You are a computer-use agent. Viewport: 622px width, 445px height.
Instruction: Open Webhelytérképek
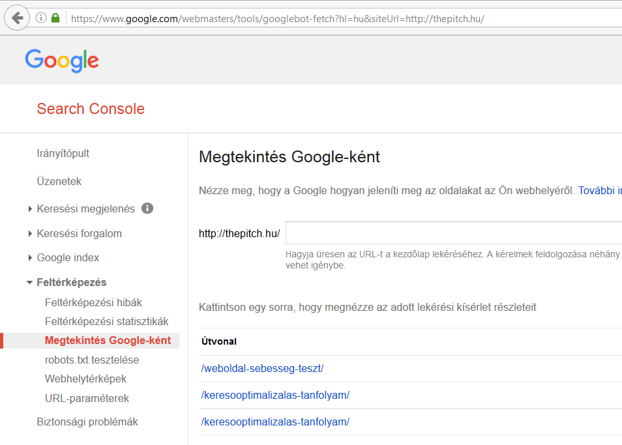tap(85, 379)
